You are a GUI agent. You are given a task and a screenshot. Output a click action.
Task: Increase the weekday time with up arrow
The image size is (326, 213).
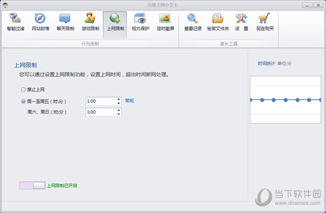[x=118, y=99]
